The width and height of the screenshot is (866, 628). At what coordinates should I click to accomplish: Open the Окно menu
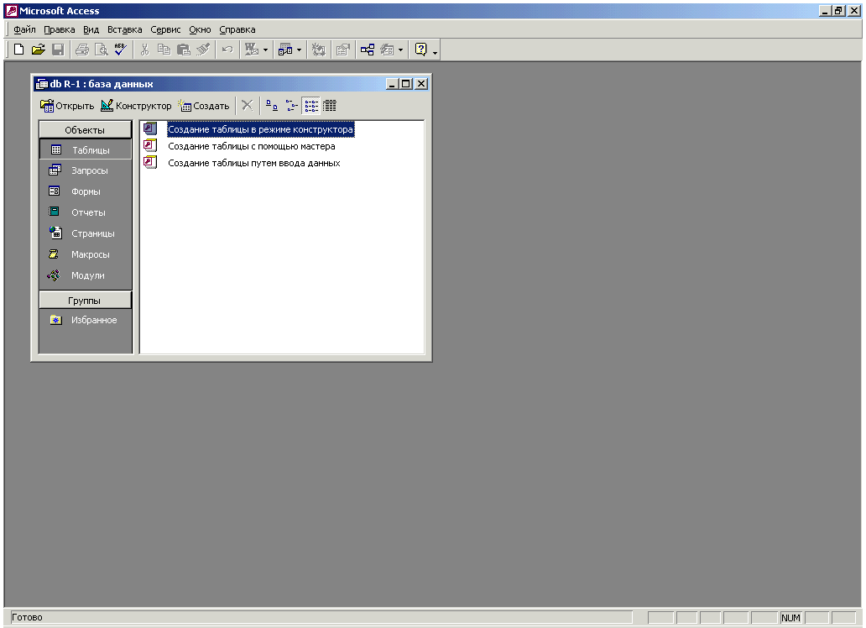point(200,29)
